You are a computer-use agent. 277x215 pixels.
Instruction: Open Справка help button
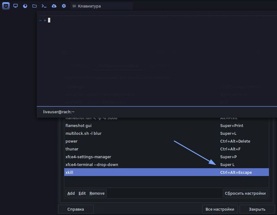76,209
